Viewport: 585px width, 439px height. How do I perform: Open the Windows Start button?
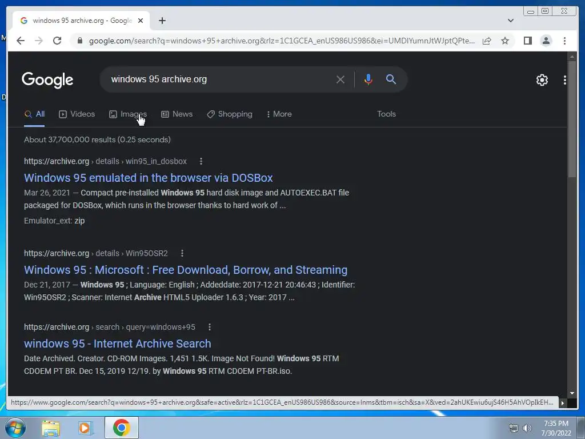point(15,428)
